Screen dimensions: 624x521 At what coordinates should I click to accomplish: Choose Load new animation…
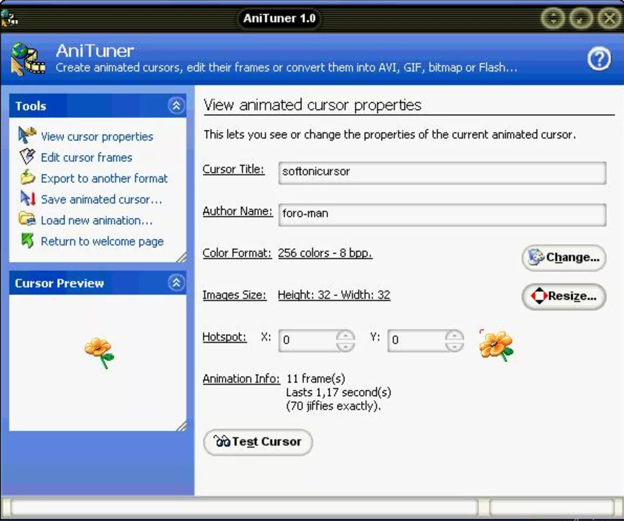tap(97, 220)
